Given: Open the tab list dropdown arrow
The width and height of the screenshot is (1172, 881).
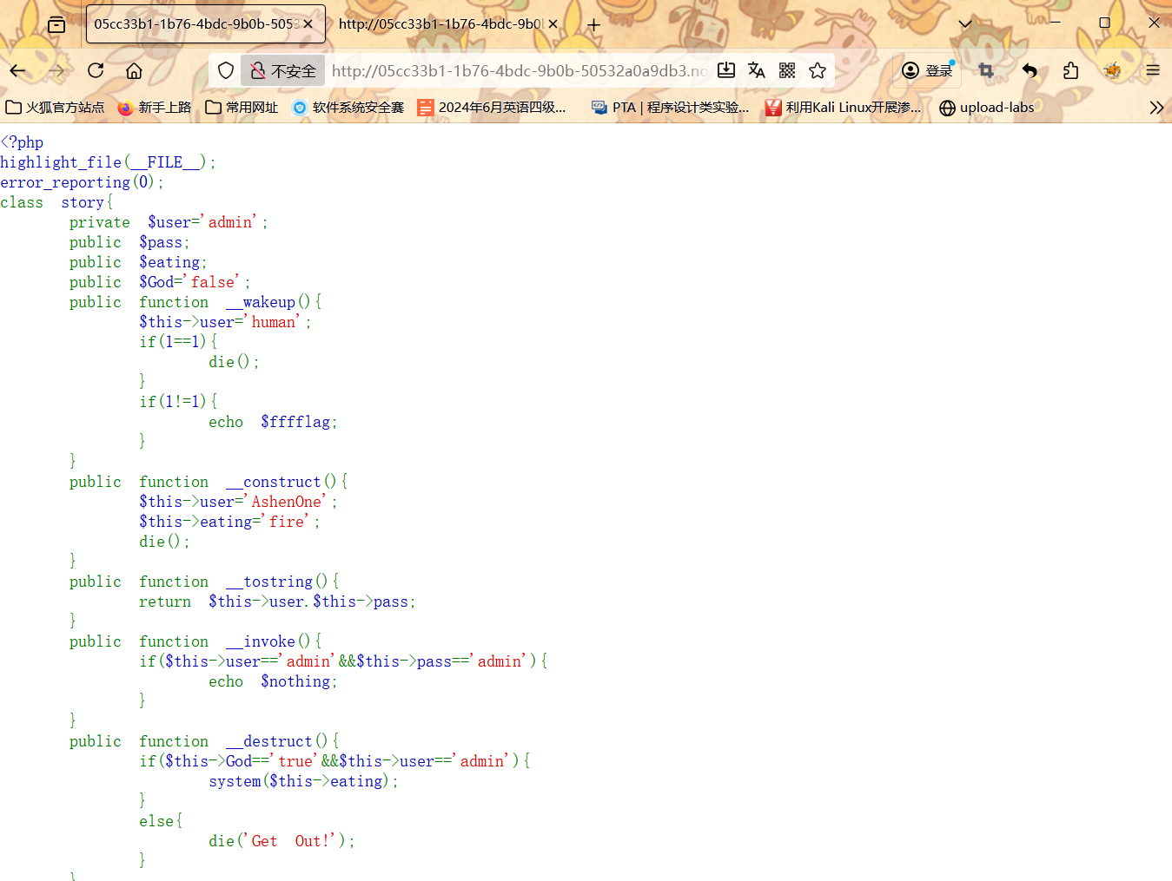Looking at the screenshot, I should (x=964, y=24).
